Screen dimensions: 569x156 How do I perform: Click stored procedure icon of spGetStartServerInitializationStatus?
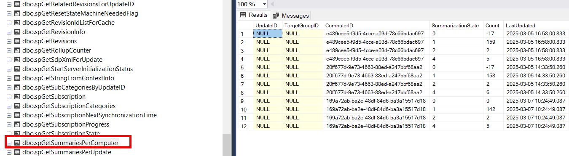(17, 69)
